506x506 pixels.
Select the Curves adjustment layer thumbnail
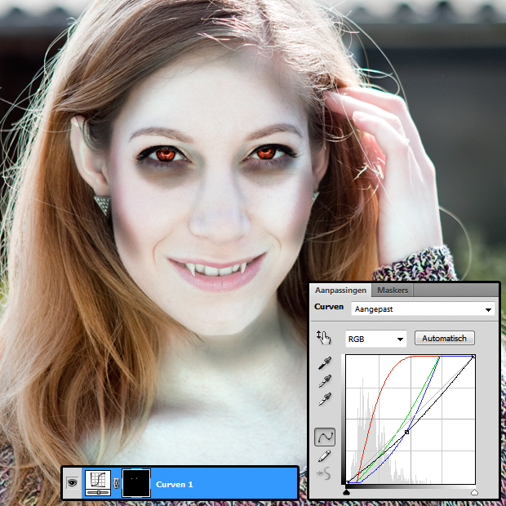click(x=97, y=483)
